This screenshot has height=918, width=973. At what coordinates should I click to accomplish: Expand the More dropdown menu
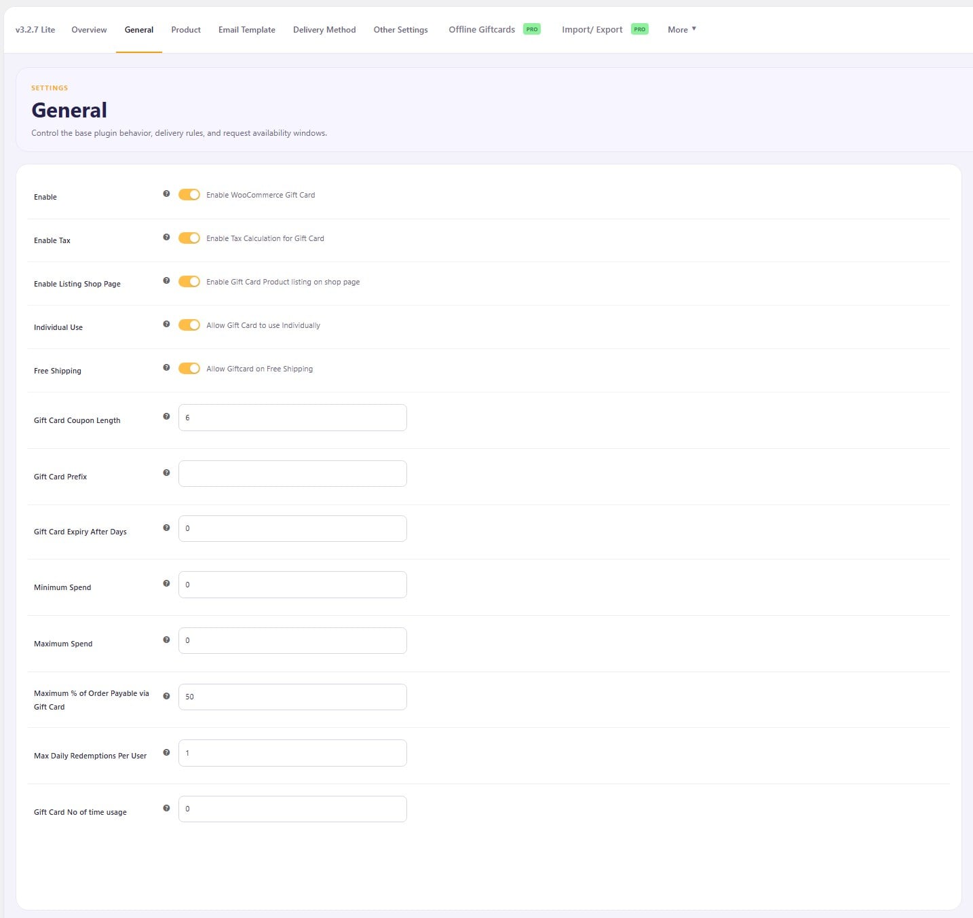click(682, 30)
